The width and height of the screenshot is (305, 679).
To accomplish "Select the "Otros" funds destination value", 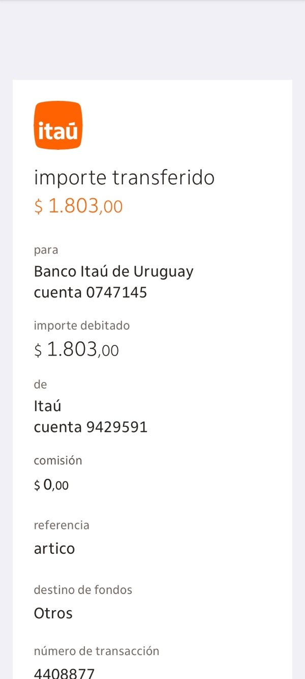I will (x=53, y=613).
